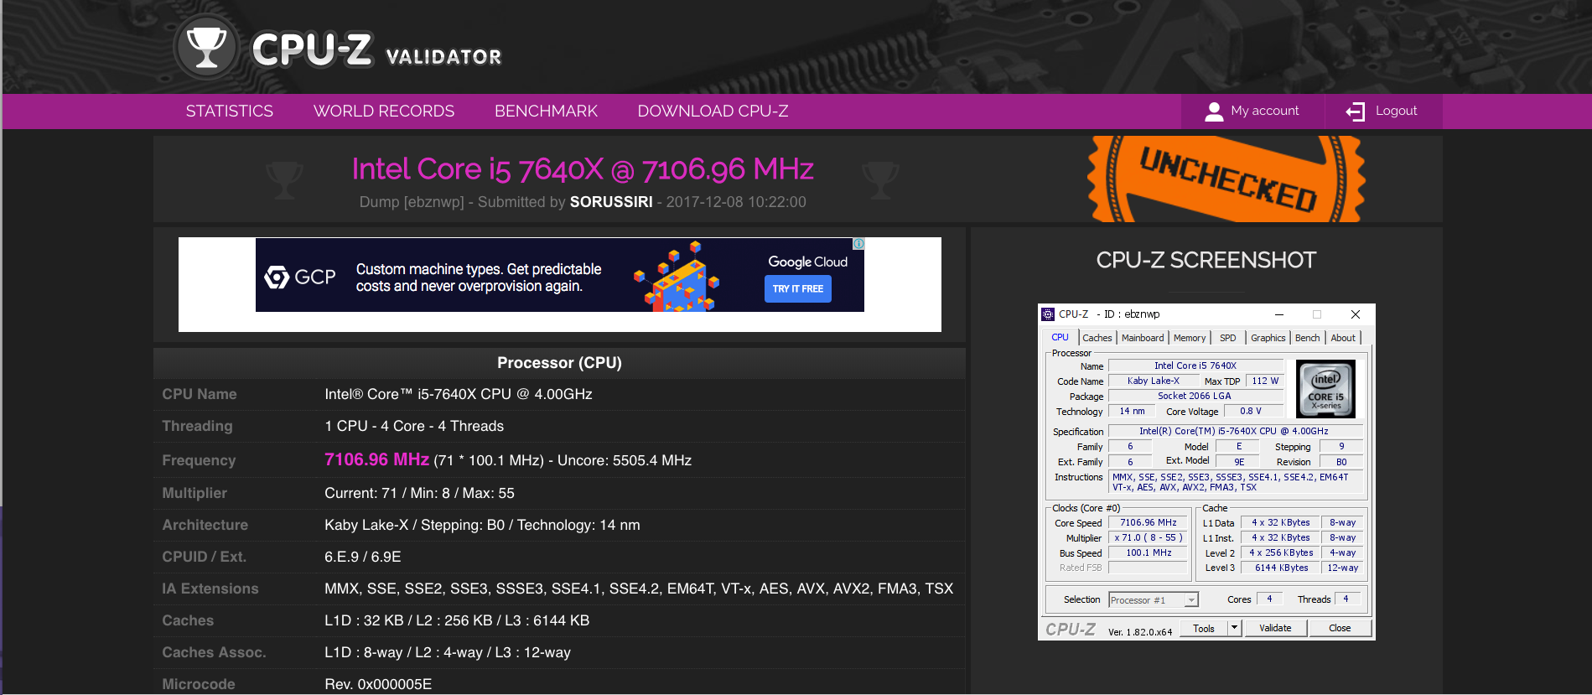Click the page title Intel Core i5 7640X @ 7106.96 MHz

pos(583,169)
